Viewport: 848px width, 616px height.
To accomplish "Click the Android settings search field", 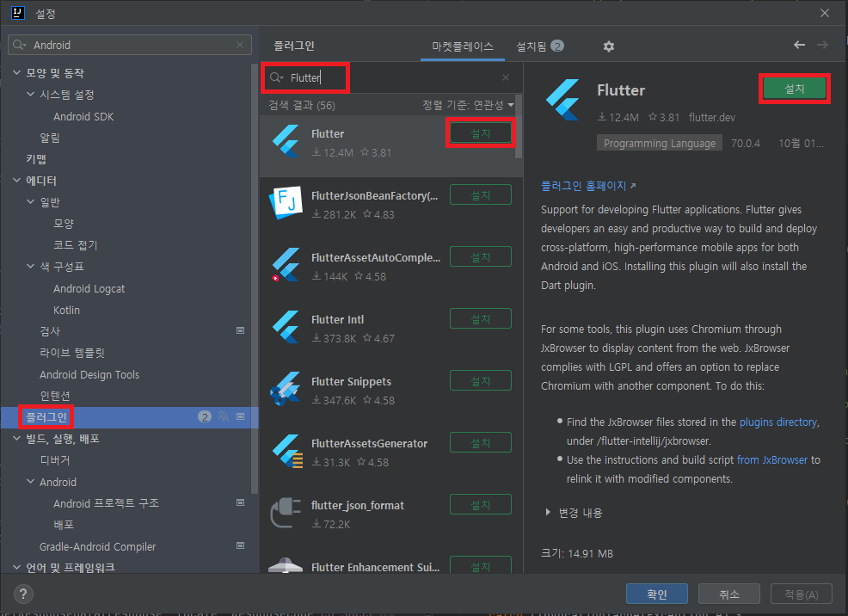I will [130, 45].
